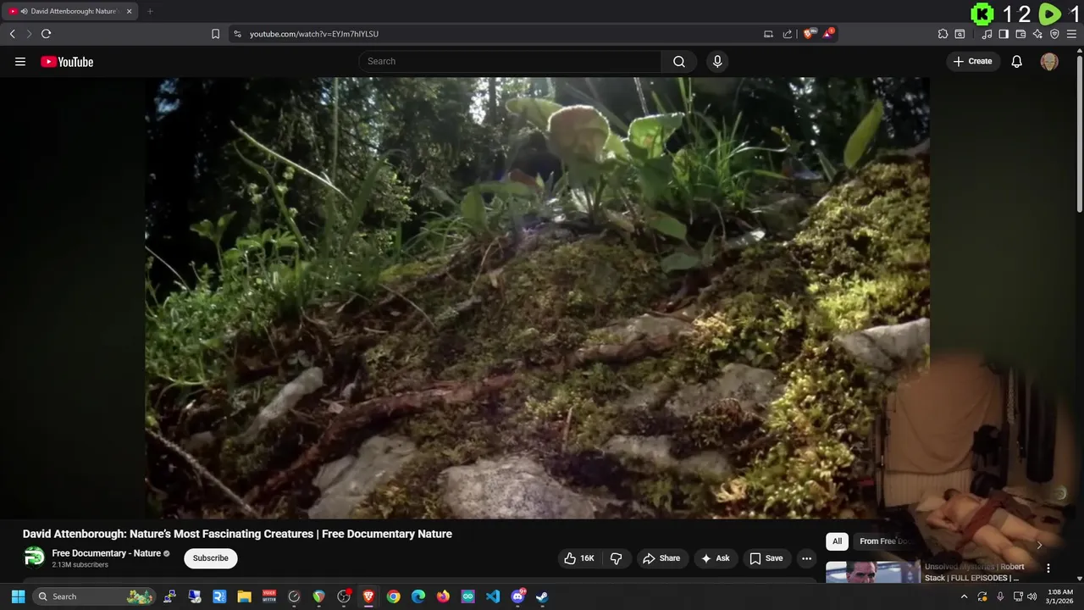This screenshot has height=610, width=1084.
Task: Open the Free Documentary channel avatar
Action: point(34,557)
